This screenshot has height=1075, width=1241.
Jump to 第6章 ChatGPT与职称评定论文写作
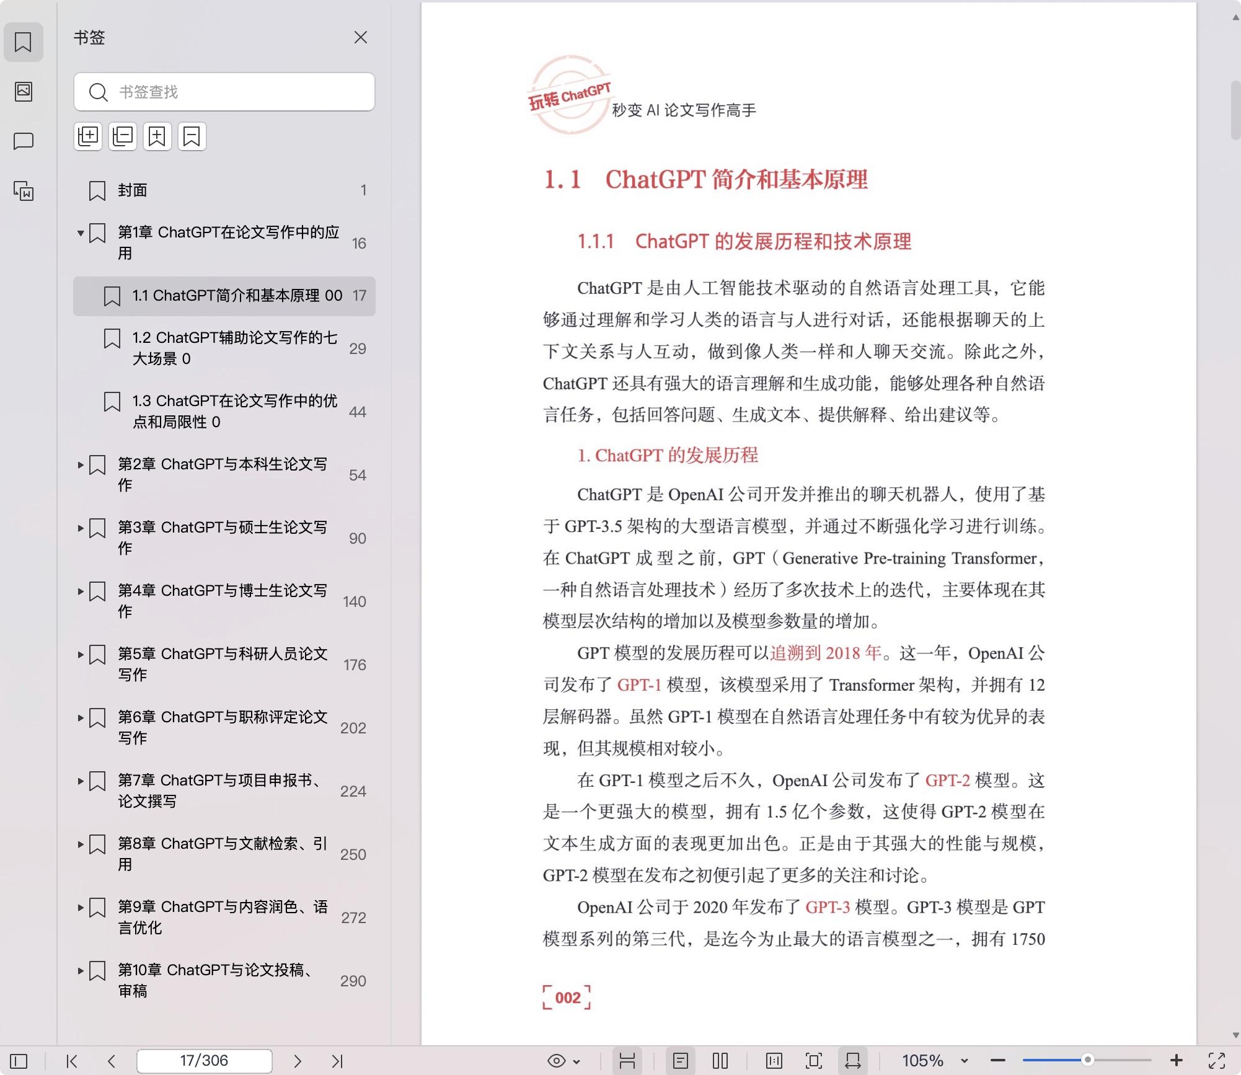[x=224, y=727]
